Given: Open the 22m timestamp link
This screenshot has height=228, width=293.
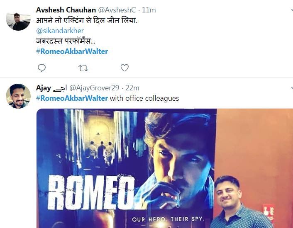Looking at the screenshot, I should (x=132, y=88).
